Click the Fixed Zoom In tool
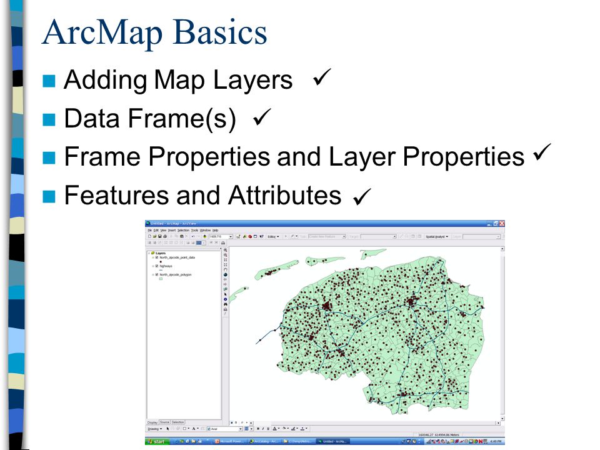 226,260
